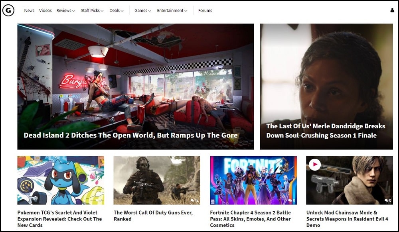Viewport: 399px width, 232px height.
Task: Open Fortnite Chapter 4 Season 2 Battle Pass title
Action: tap(251, 219)
